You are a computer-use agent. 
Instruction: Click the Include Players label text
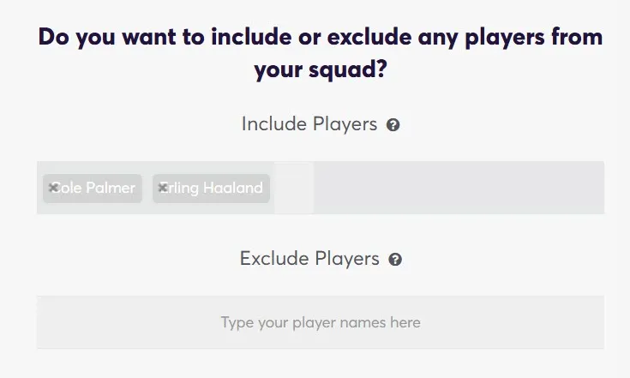click(309, 124)
